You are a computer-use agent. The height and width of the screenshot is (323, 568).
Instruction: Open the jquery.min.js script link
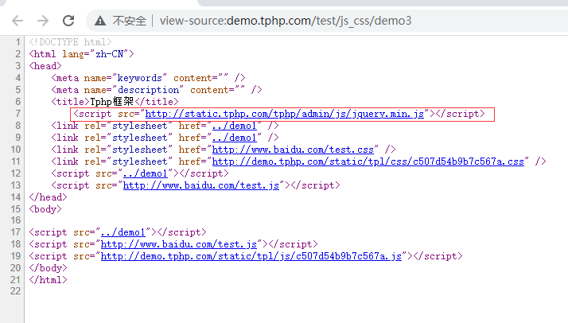(x=284, y=114)
